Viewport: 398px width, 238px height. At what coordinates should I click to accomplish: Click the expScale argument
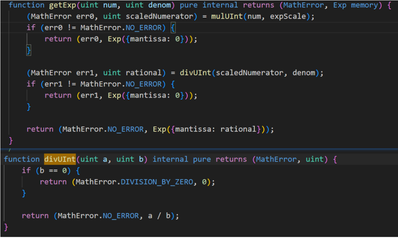point(288,17)
